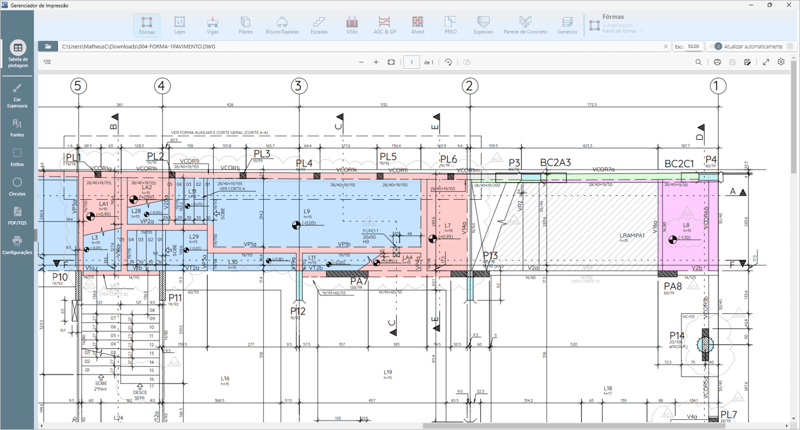Click the print icon in viewer toolbar
The width and height of the screenshot is (800, 430).
point(717,62)
